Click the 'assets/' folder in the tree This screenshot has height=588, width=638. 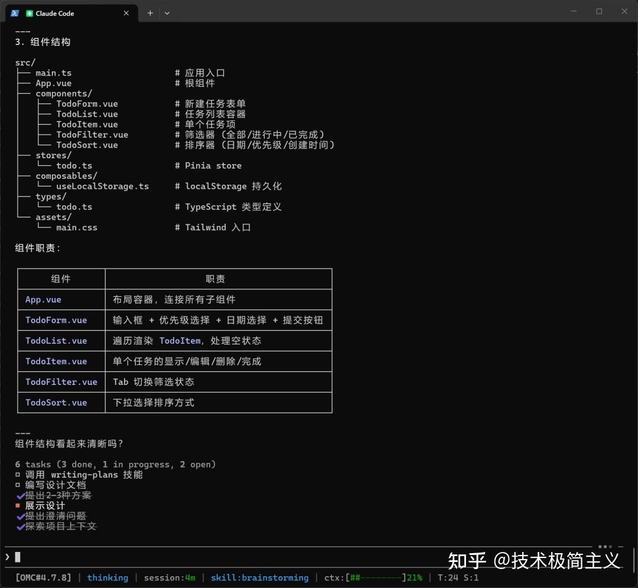coord(53,217)
